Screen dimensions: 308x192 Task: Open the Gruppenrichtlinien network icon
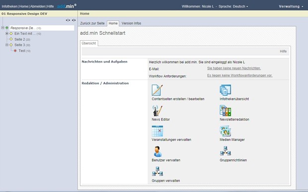(x=226, y=151)
